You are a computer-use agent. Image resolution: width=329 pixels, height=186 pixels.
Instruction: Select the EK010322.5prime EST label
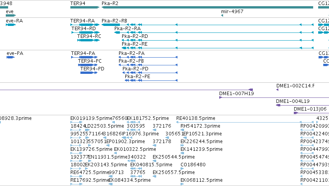coord(135,150)
